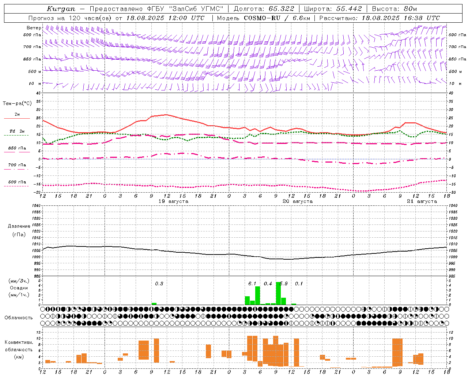Click the 21 августа date label
The height and width of the screenshot is (375, 468).
point(422,201)
